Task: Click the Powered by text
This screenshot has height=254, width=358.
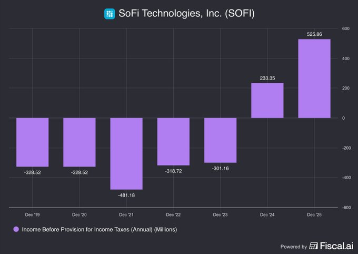Action: tap(293, 246)
